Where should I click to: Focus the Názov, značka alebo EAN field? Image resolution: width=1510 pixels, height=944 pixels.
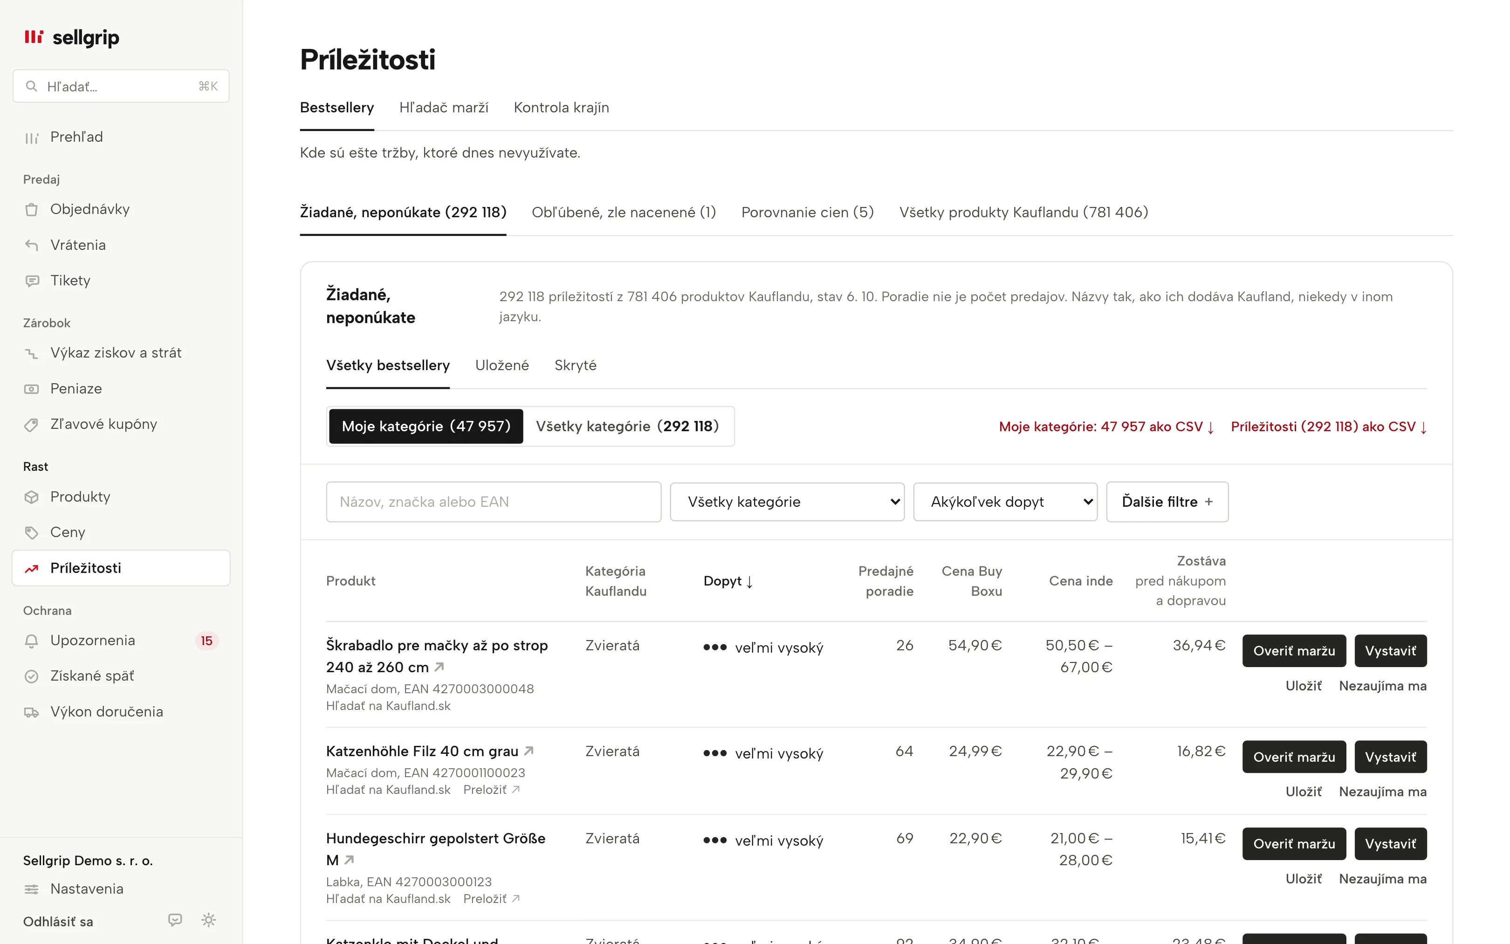[x=493, y=502]
